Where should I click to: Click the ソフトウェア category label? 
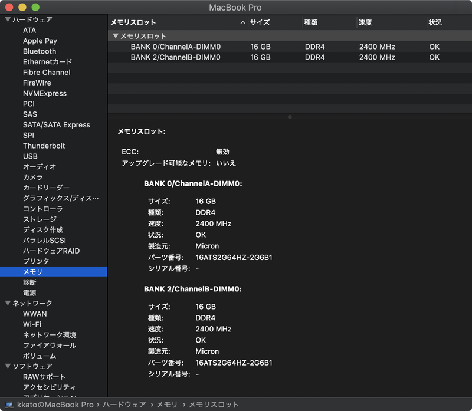32,366
